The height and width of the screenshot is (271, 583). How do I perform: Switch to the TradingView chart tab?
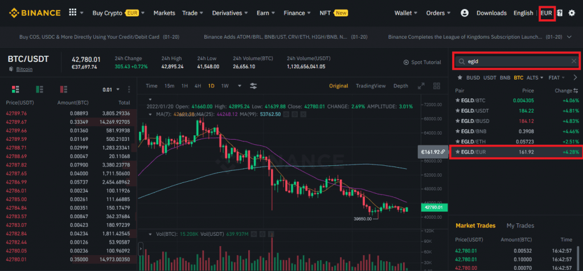370,86
